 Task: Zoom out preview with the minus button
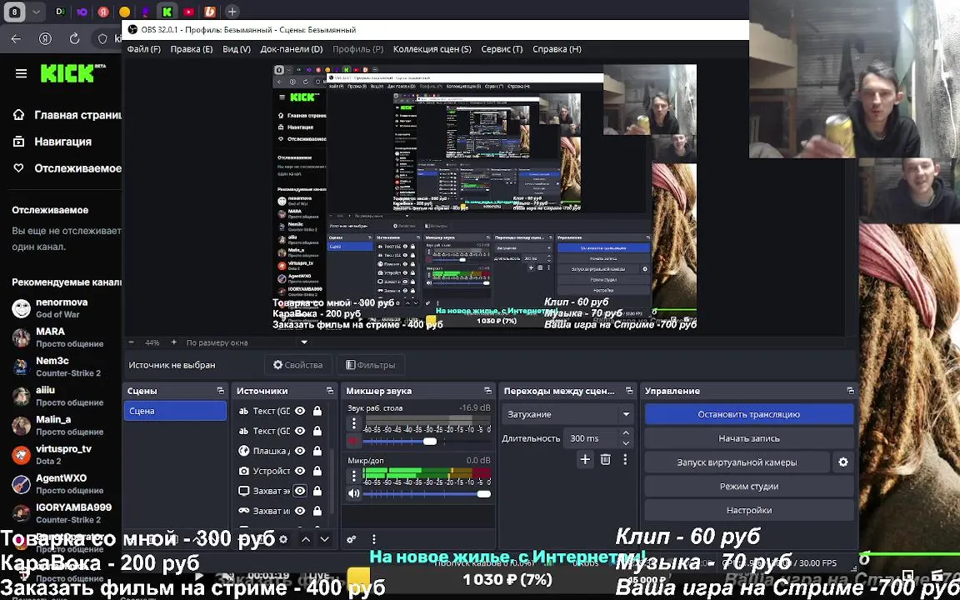click(x=131, y=342)
